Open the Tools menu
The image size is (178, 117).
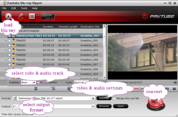pos(24,8)
